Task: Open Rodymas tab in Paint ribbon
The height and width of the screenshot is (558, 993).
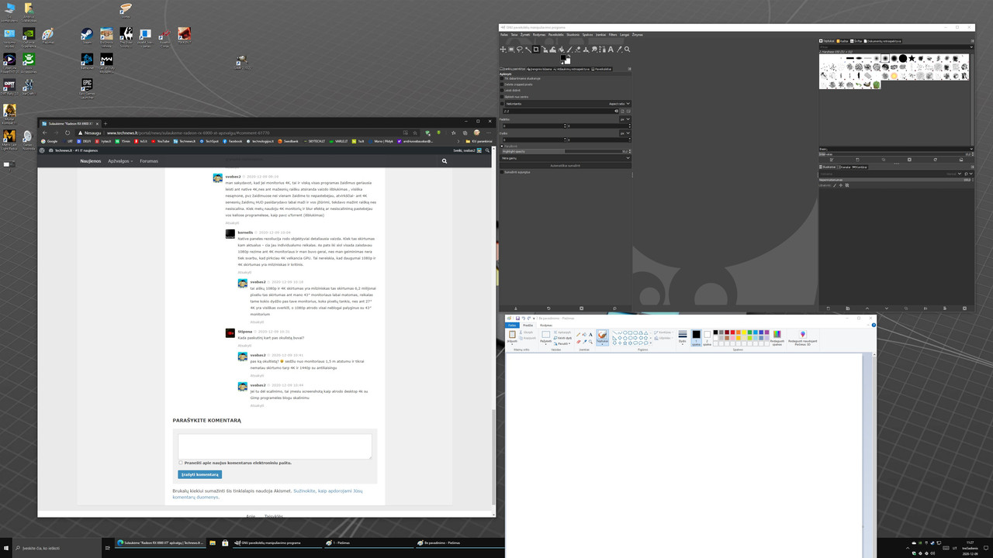Action: coord(546,325)
